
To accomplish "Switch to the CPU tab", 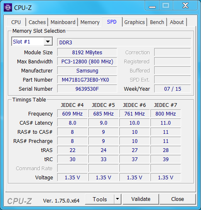I will pyautogui.click(x=16, y=22).
